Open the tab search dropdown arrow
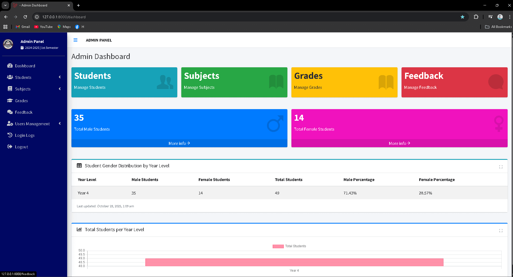This screenshot has height=277, width=513. [5, 5]
